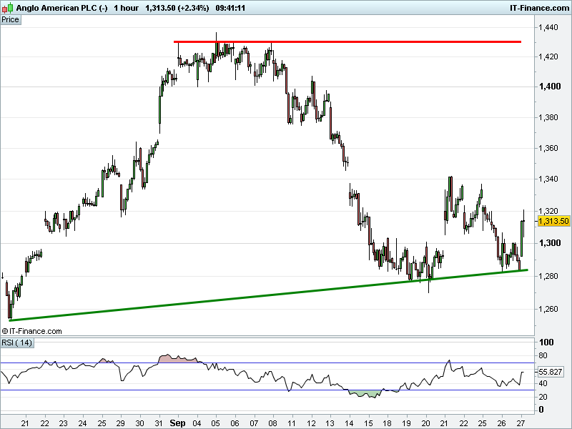Click the Price panel label
This screenshot has width=572, height=429.
click(x=11, y=20)
